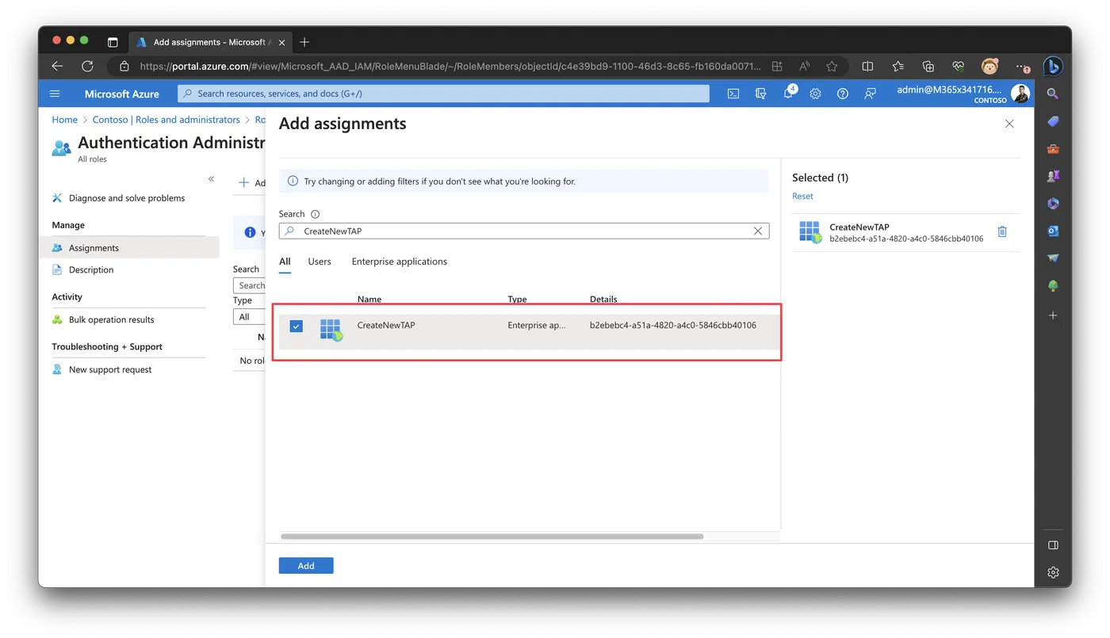
Task: Focus the Azure global search bar
Action: pos(444,94)
